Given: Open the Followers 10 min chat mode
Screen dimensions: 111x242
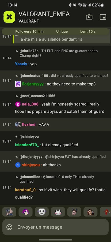Looking at the screenshot, I should pos(29,32).
